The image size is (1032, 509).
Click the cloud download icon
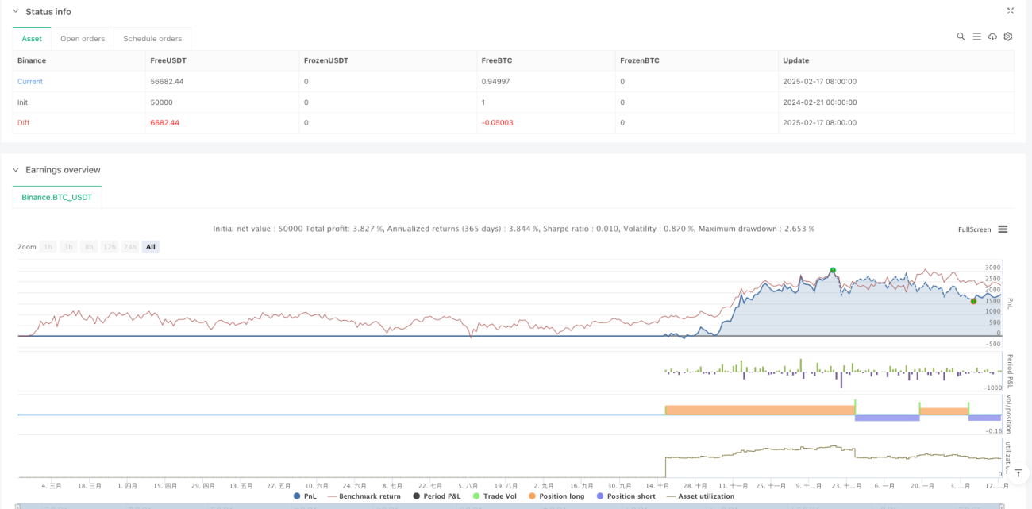(992, 37)
